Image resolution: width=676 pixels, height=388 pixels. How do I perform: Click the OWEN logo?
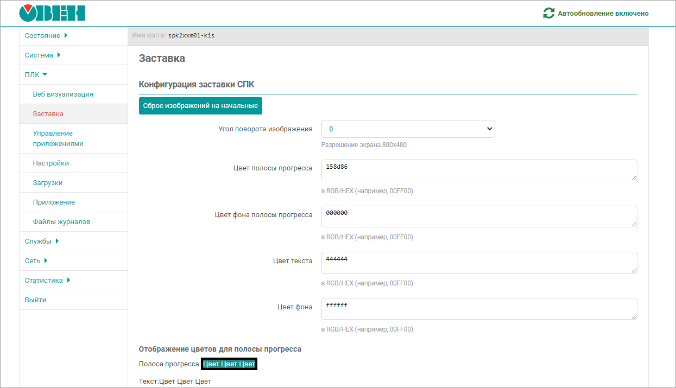[x=52, y=13]
